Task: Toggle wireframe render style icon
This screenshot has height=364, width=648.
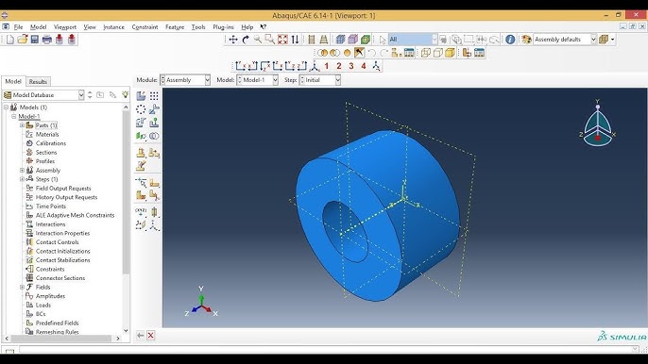Action: click(340, 40)
